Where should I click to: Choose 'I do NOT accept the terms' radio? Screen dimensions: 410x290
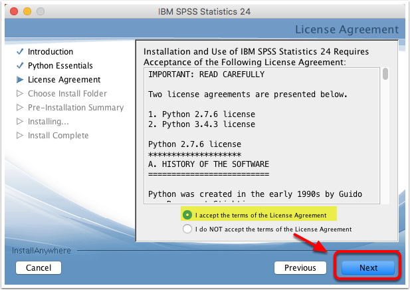tap(187, 229)
